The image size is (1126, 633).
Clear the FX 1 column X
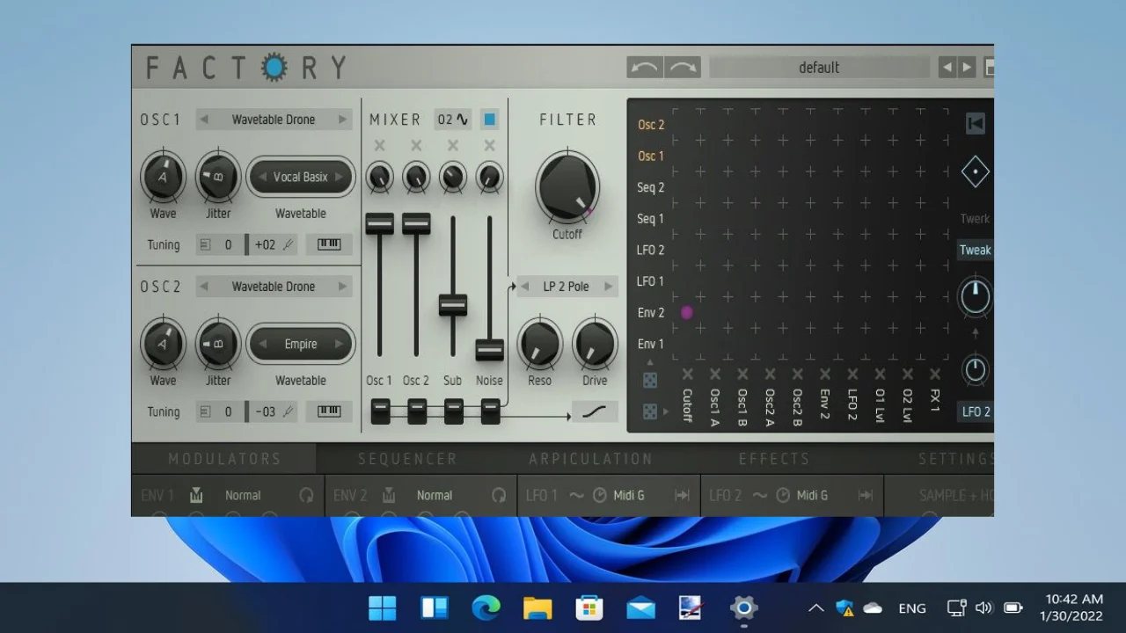click(x=934, y=375)
